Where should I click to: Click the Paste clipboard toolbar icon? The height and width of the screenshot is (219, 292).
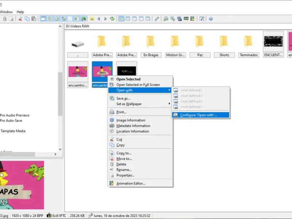[x=34, y=19]
